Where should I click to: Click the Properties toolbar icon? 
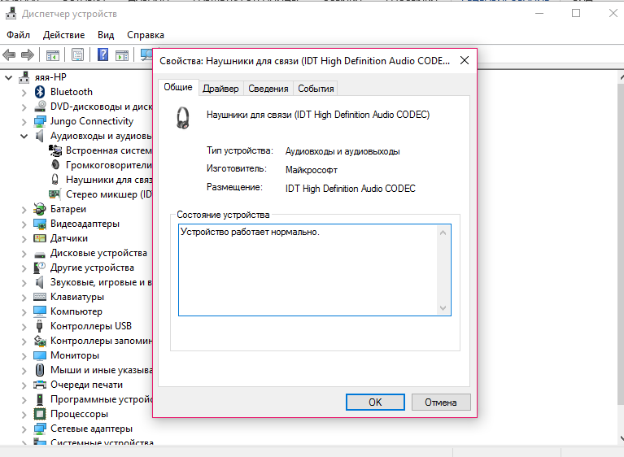(77, 54)
